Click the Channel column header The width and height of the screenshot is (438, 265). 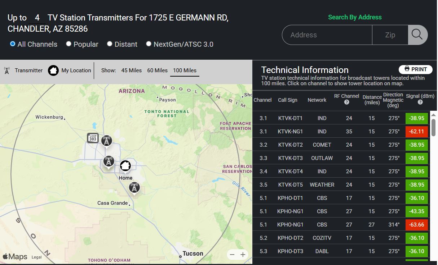[262, 100]
